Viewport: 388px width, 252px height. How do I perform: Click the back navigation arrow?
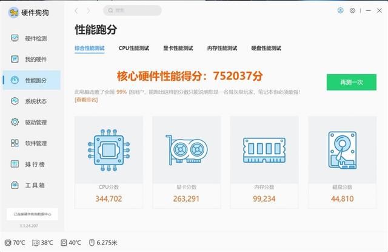point(76,11)
